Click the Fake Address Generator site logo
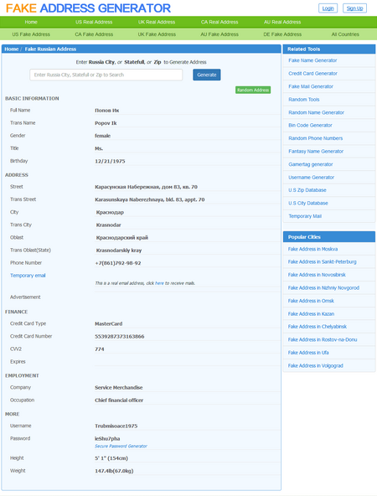This screenshot has width=377, height=496. click(88, 8)
